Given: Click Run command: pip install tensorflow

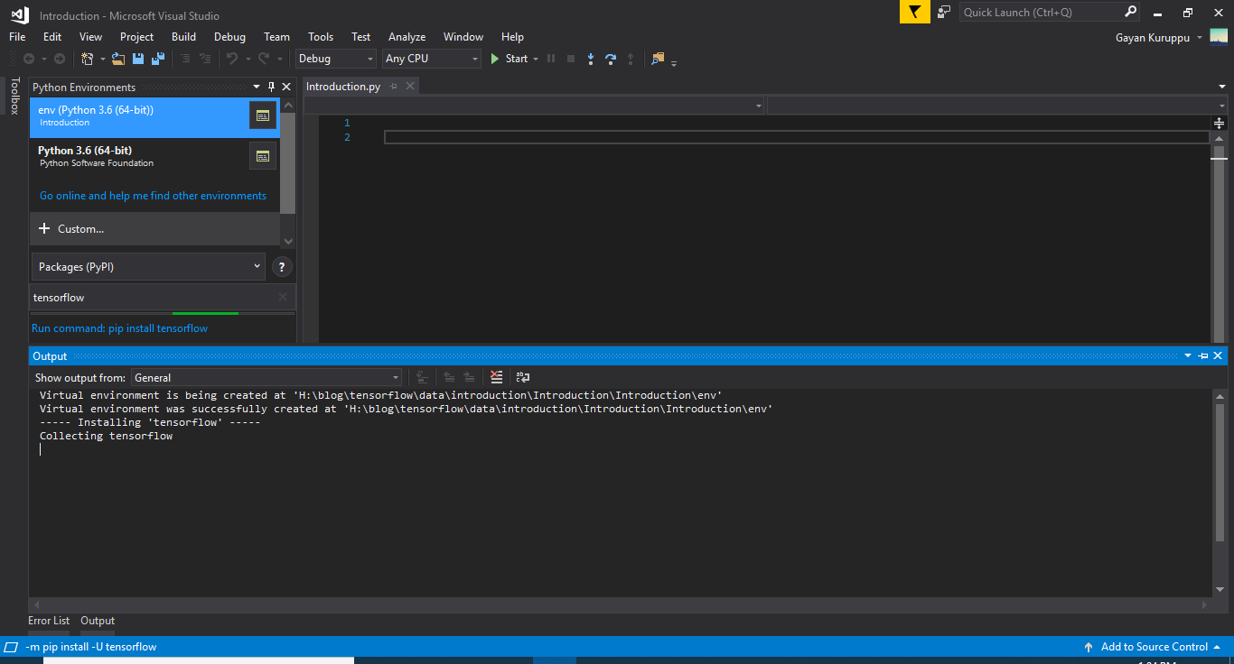Looking at the screenshot, I should [x=119, y=328].
